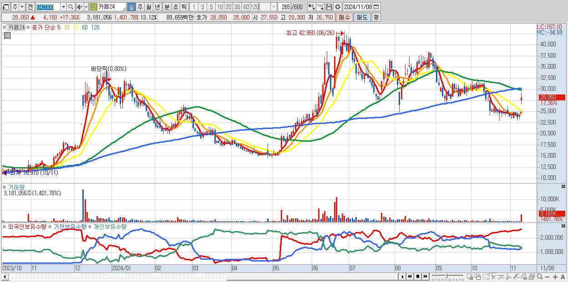Adjust the chart zoom slider handle
568x282 pixels.
click(446, 276)
